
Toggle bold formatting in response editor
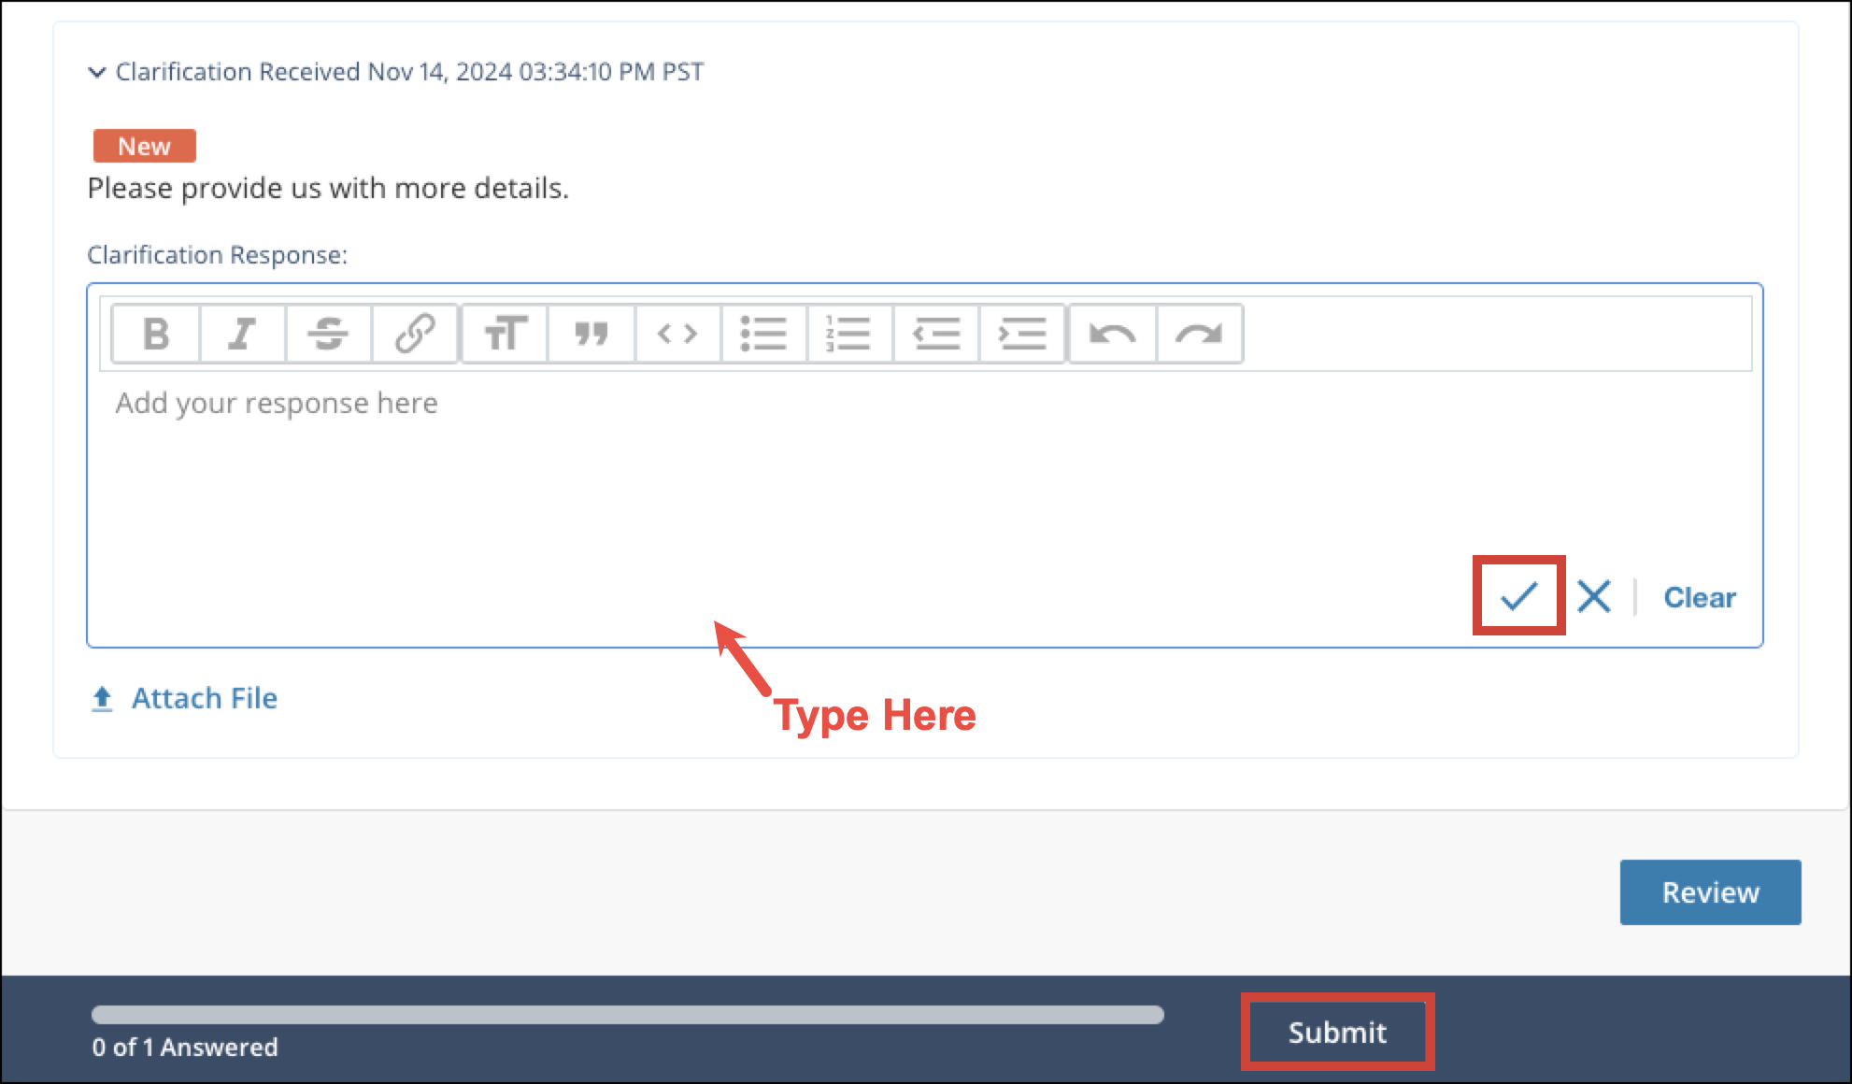(x=156, y=334)
